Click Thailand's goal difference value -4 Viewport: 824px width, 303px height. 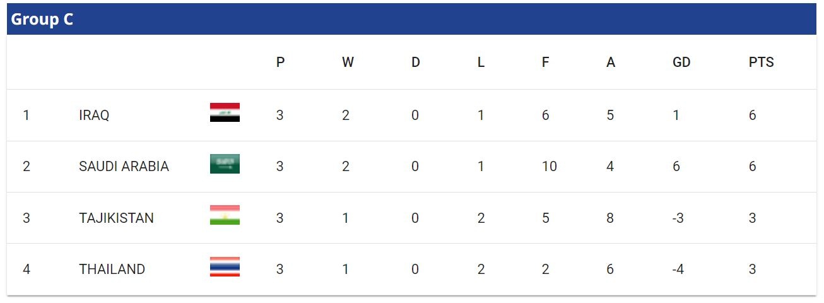(x=678, y=270)
